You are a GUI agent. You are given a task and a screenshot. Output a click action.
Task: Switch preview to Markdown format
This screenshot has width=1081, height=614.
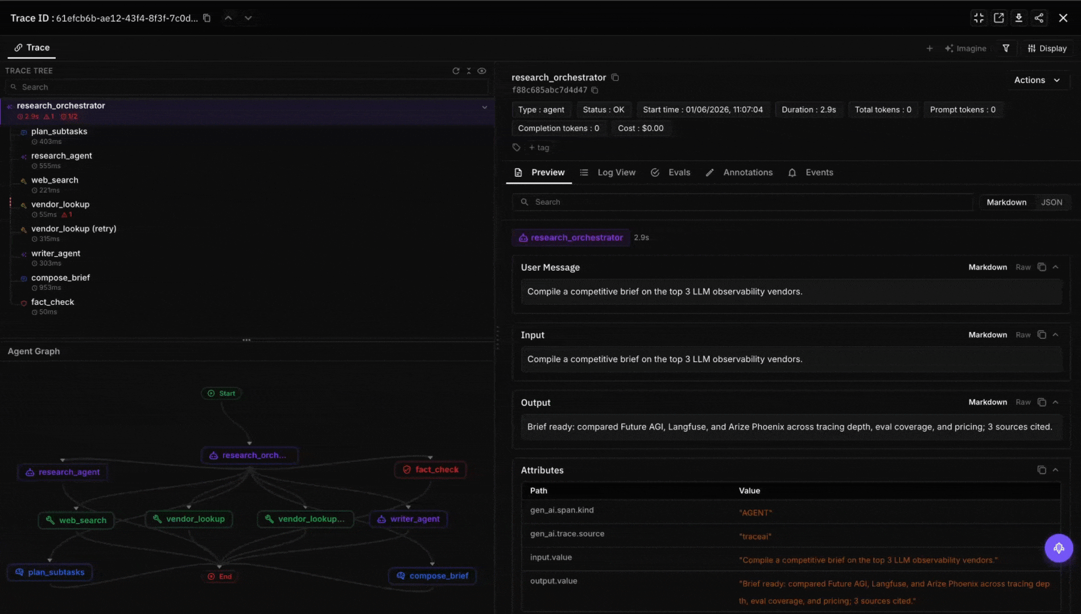coord(1006,202)
